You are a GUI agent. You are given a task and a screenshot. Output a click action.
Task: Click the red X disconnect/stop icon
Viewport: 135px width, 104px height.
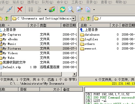click(20, 9)
